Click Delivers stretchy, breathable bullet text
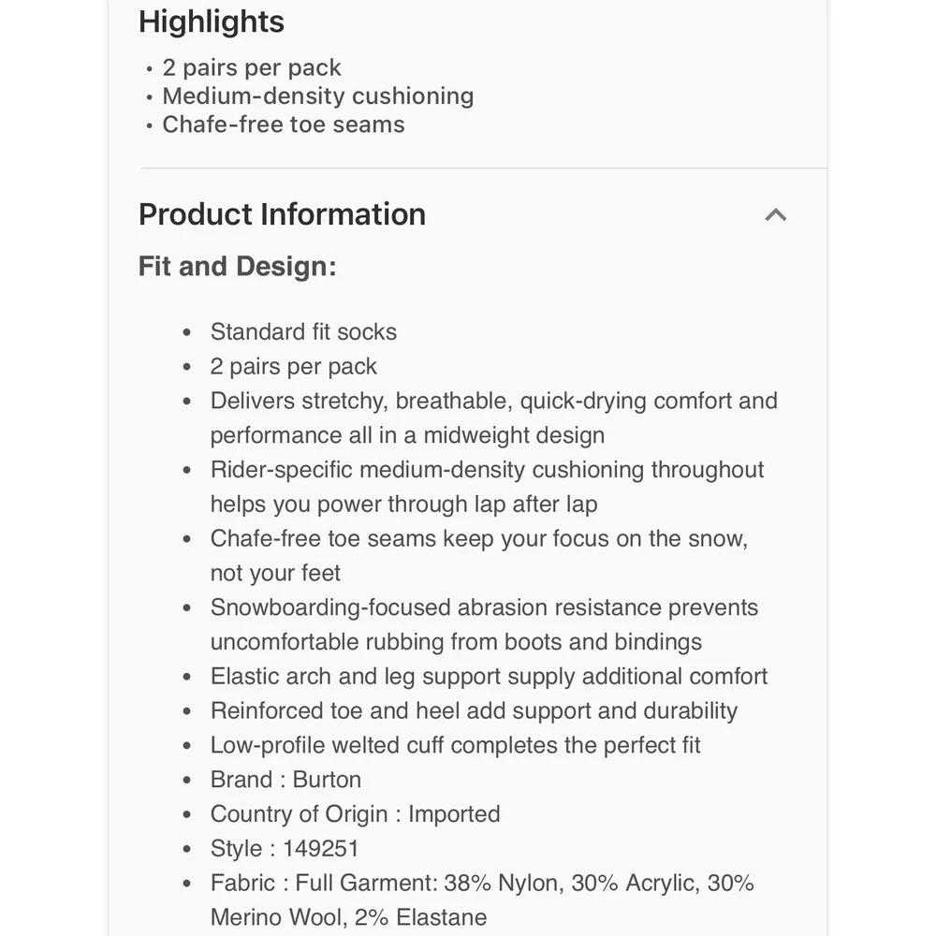 (493, 417)
